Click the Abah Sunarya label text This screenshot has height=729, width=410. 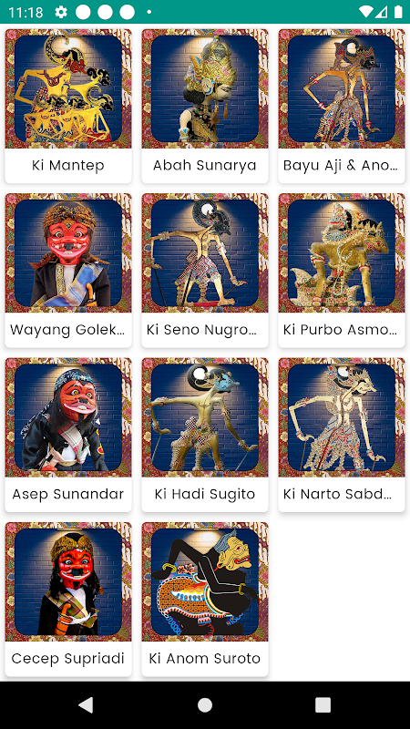pyautogui.click(x=205, y=166)
